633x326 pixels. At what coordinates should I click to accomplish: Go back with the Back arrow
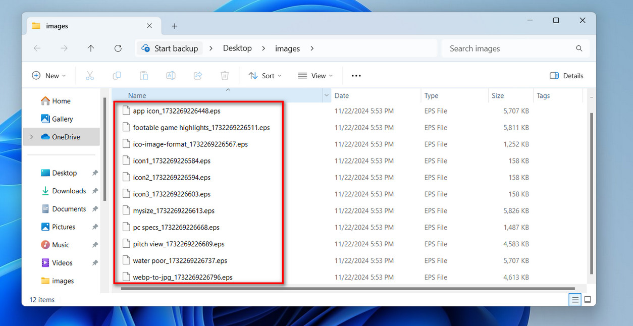(37, 48)
